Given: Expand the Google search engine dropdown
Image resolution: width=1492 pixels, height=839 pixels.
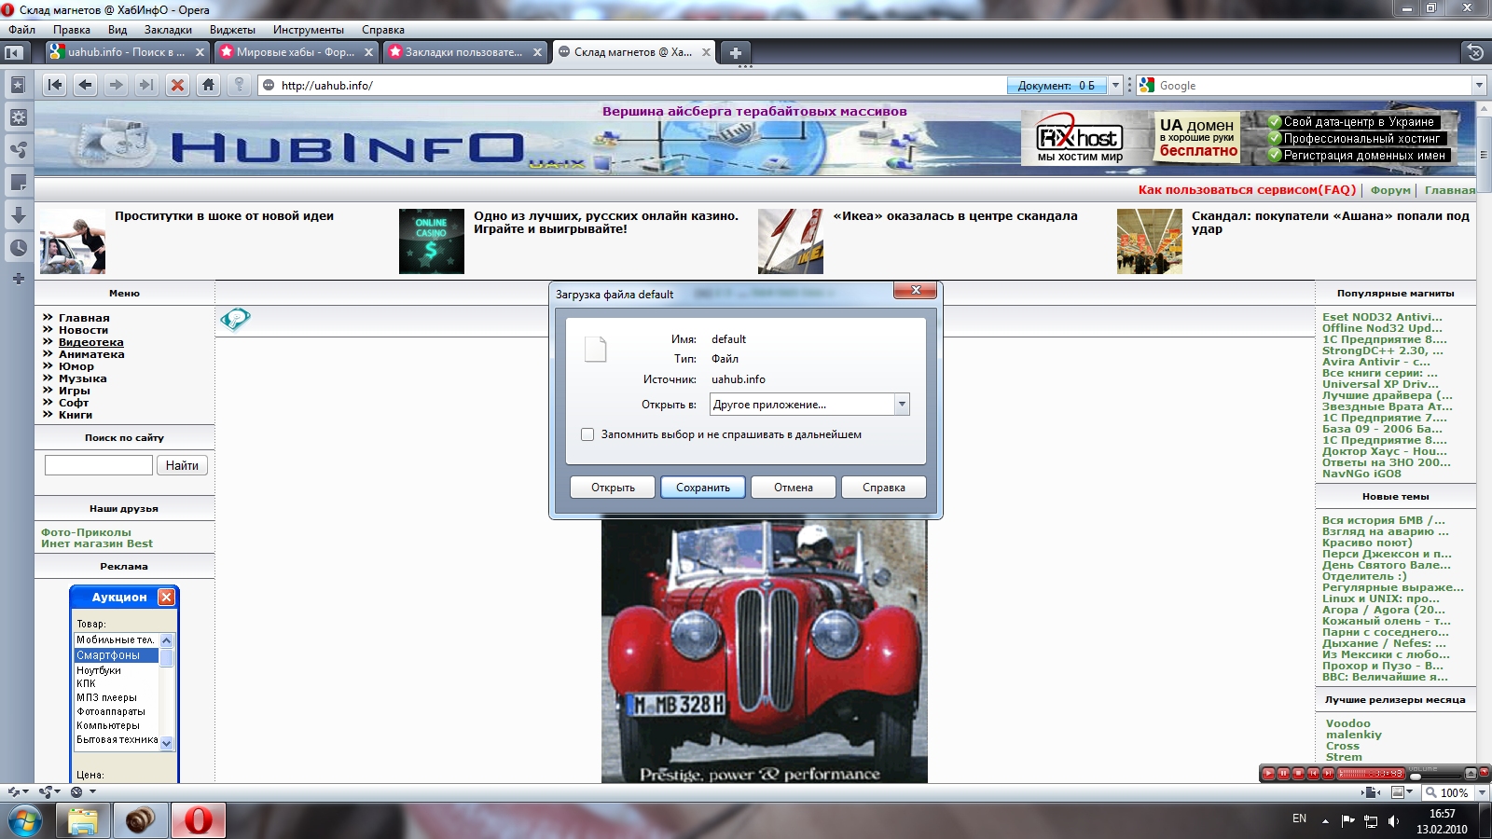Looking at the screenshot, I should coord(1478,86).
